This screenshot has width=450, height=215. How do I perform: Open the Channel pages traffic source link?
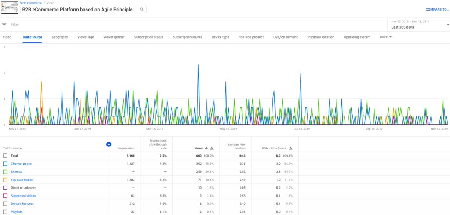pos(21,164)
